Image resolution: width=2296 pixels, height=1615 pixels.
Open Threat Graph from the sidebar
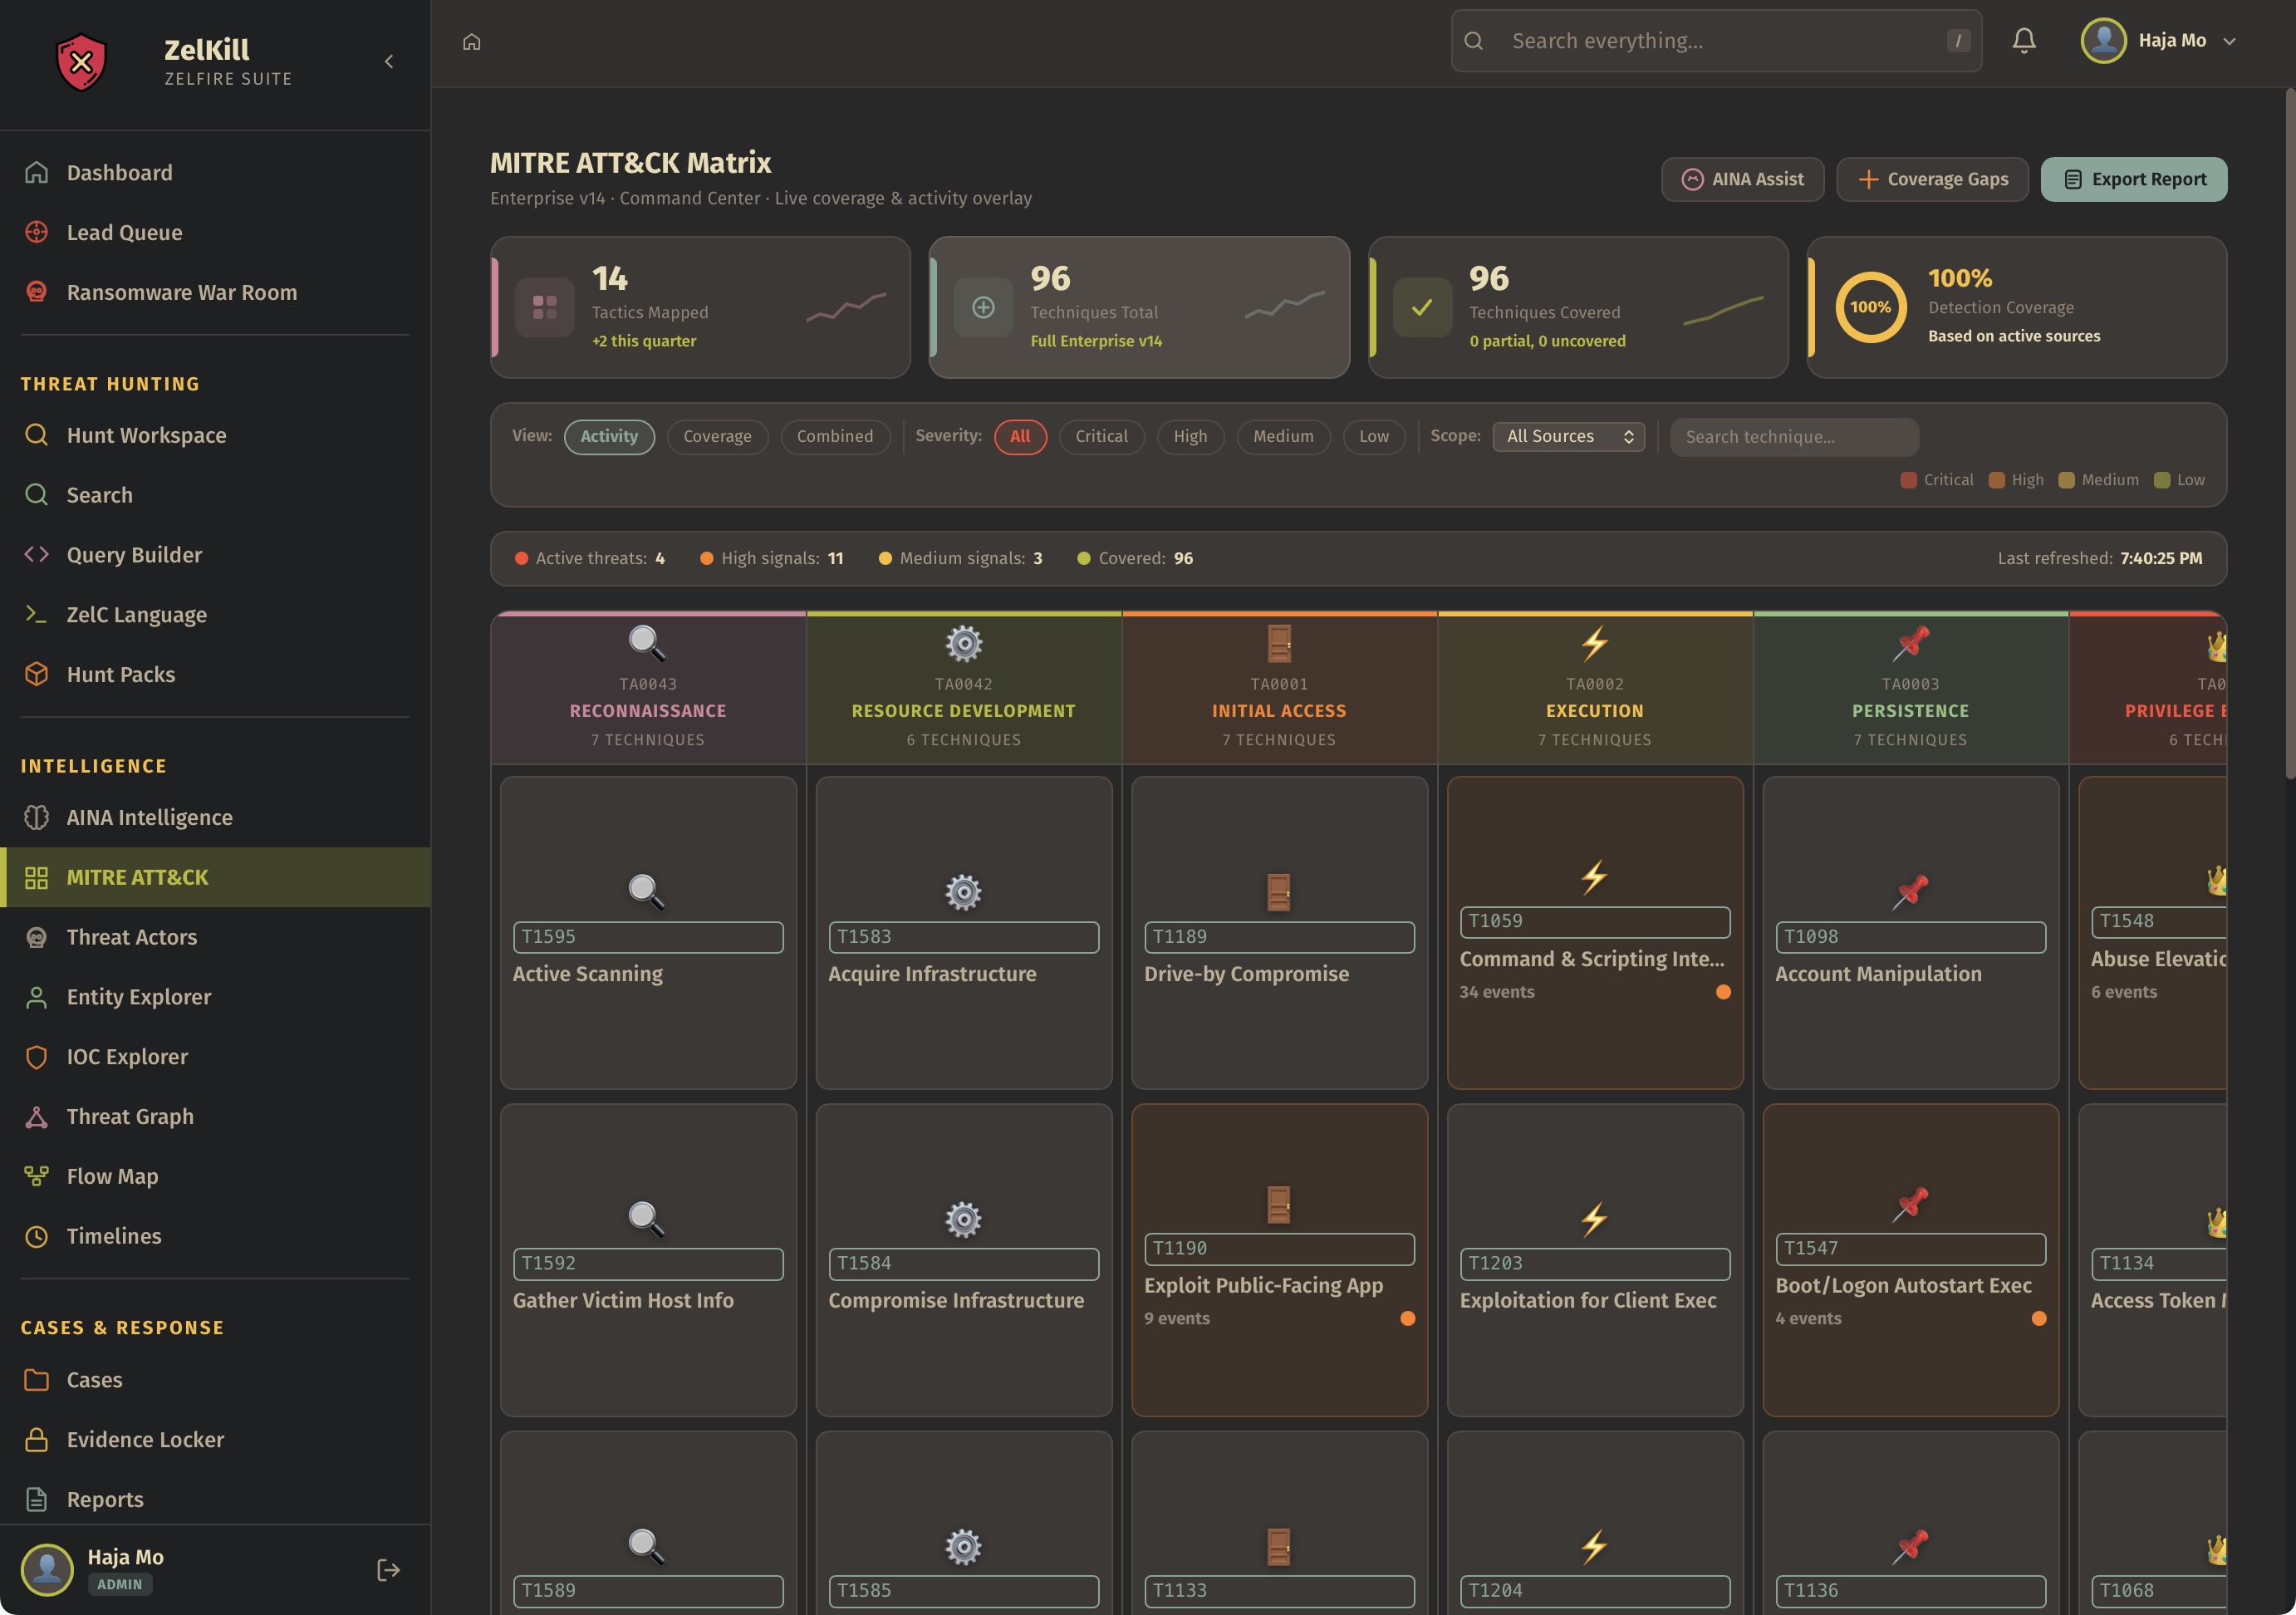(x=130, y=1116)
